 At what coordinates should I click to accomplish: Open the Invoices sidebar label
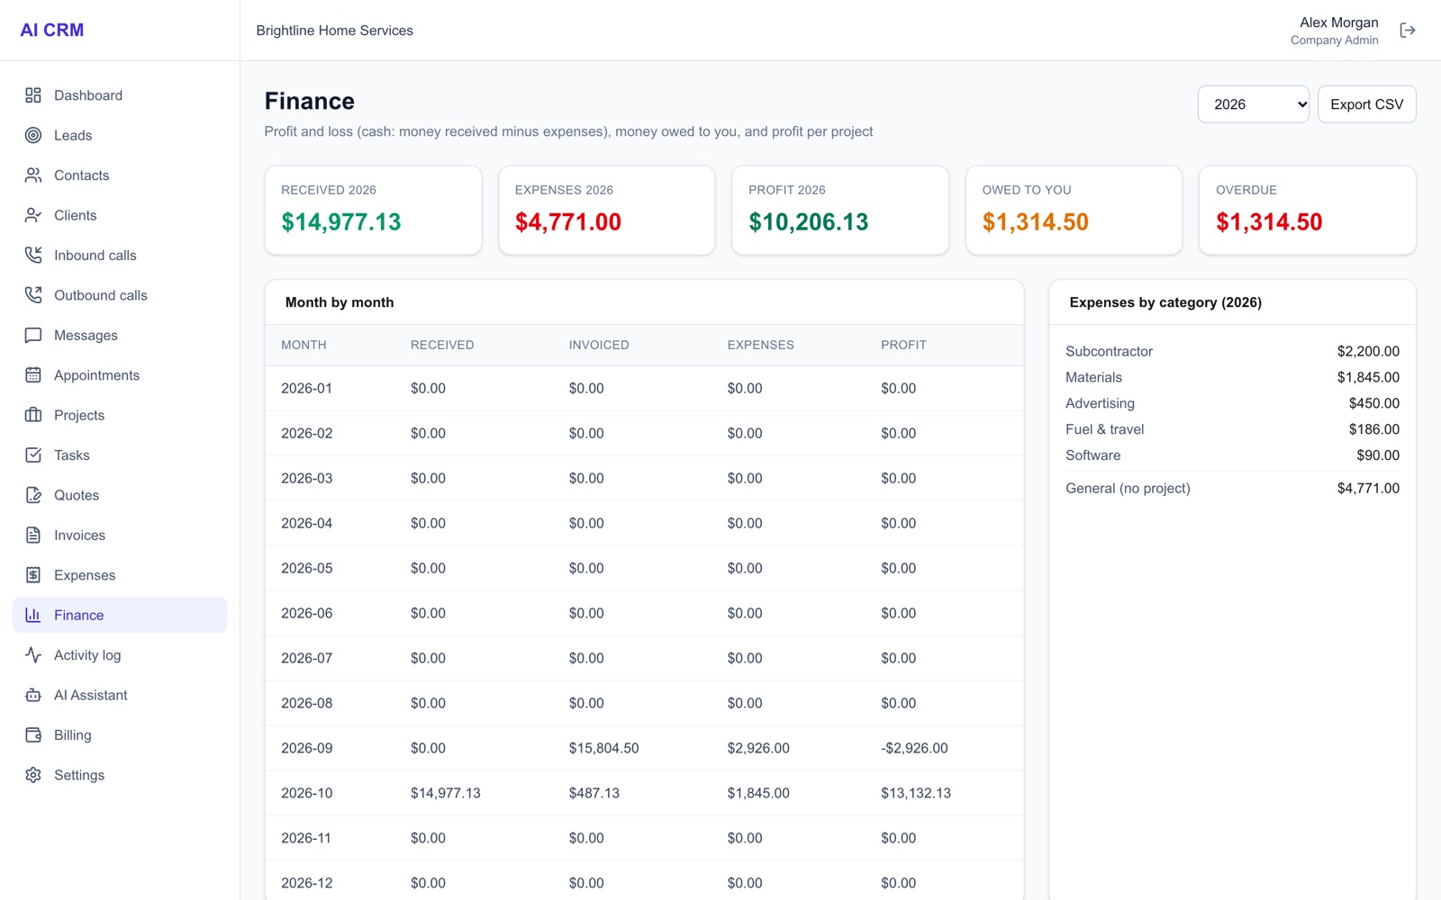[79, 535]
